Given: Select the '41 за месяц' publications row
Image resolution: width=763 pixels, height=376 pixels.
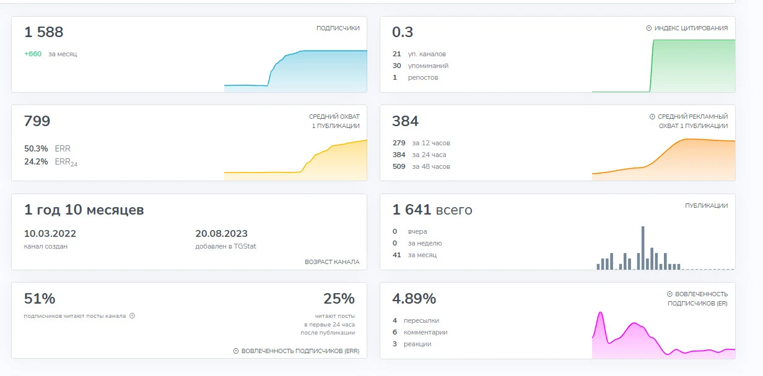Looking at the screenshot, I should (x=414, y=255).
